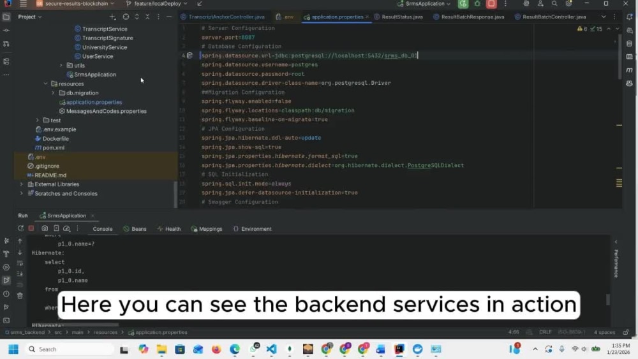Toggle soft-wrap in the console
This screenshot has width=638, height=359.
point(20,263)
